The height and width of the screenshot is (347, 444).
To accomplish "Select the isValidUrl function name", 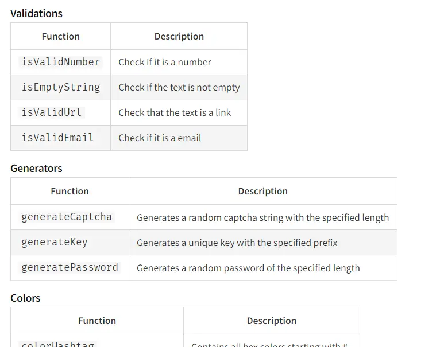I will point(52,112).
